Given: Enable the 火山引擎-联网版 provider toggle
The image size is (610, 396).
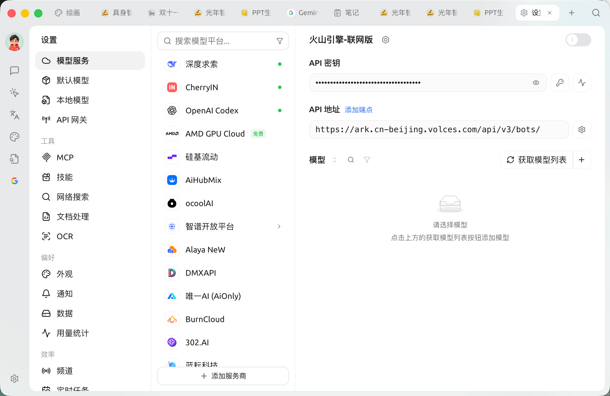Looking at the screenshot, I should pos(578,40).
